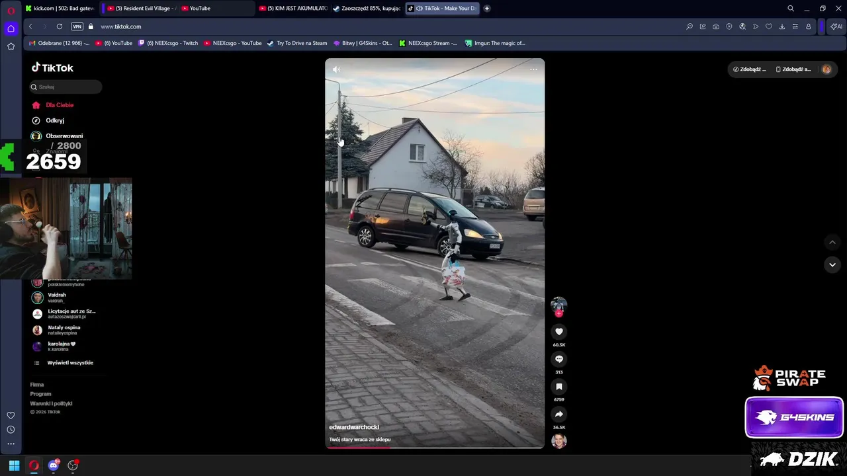
Task: Switch to the kick.com 502 Bad gateway tab
Action: [x=60, y=9]
